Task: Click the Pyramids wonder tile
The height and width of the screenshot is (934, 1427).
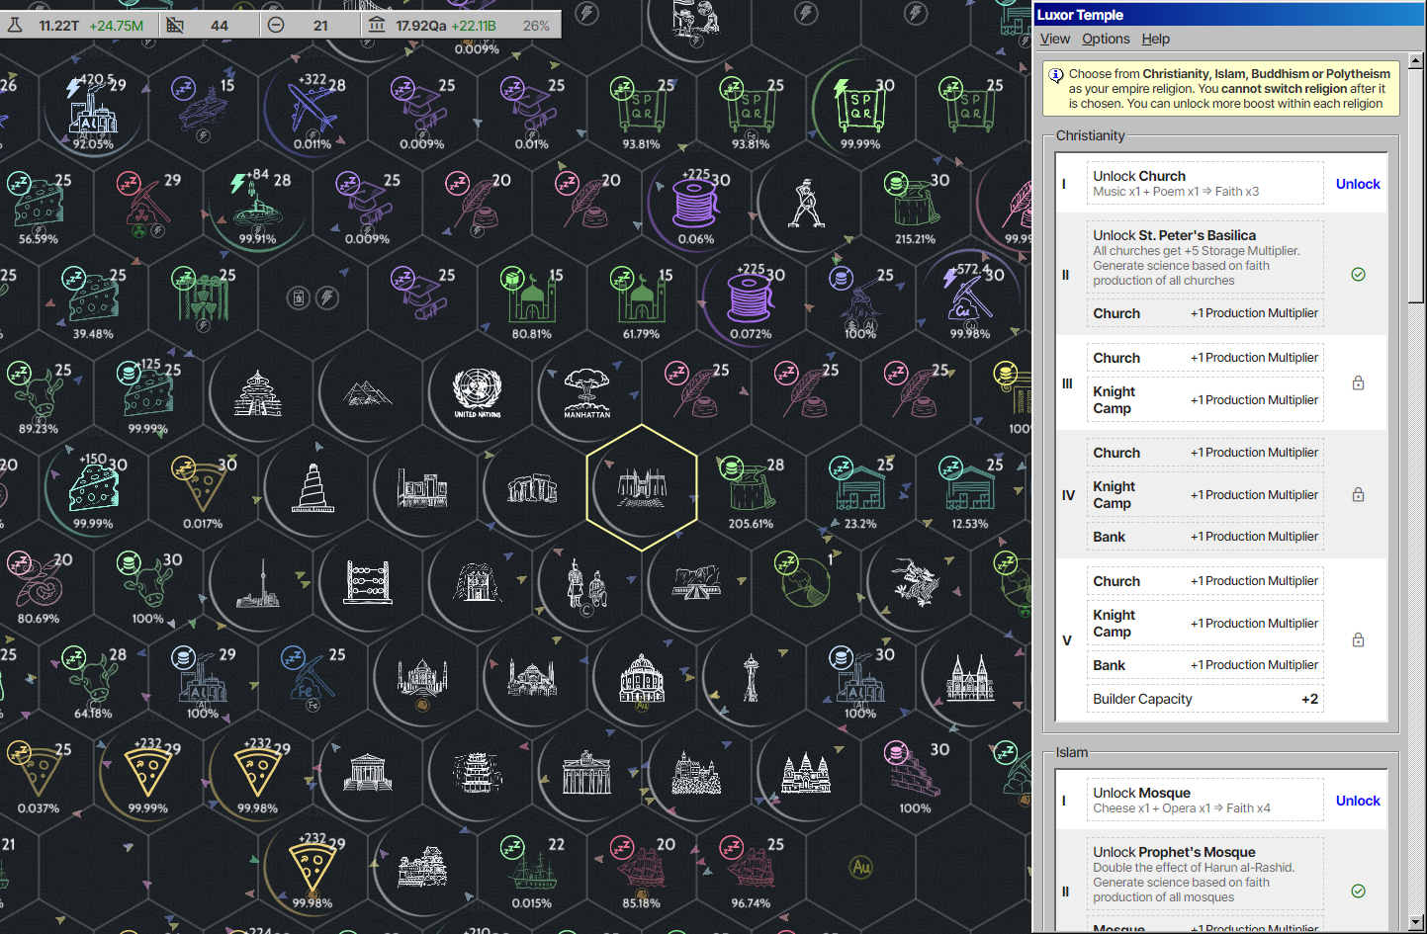Action: [368, 392]
